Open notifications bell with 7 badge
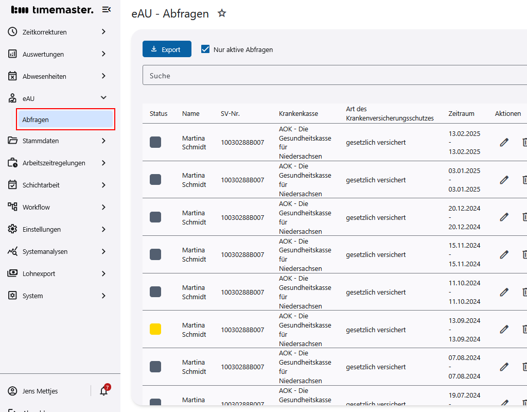The image size is (527, 412). click(x=104, y=391)
